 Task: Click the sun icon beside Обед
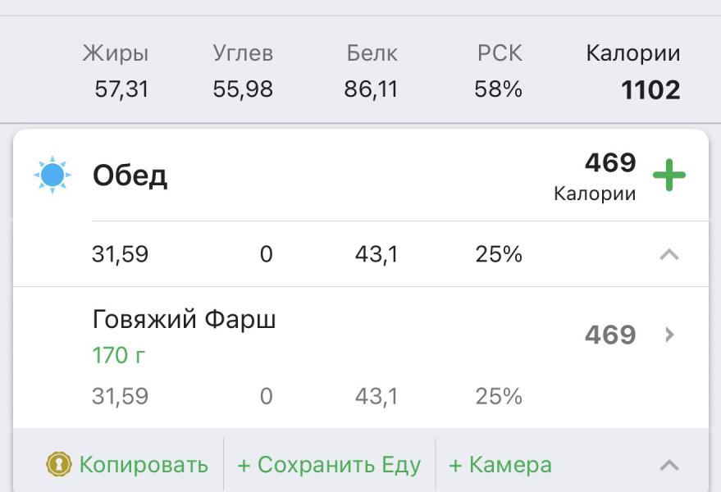click(x=52, y=175)
